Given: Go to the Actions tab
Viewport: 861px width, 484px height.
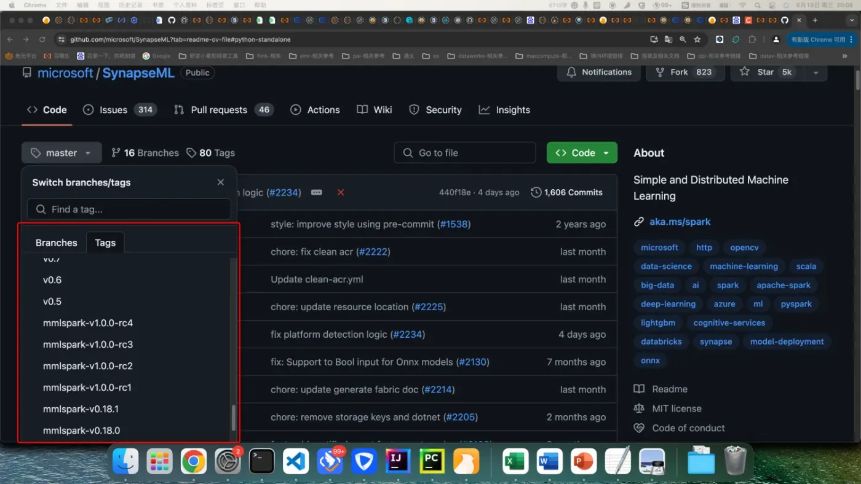Looking at the screenshot, I should point(315,110).
